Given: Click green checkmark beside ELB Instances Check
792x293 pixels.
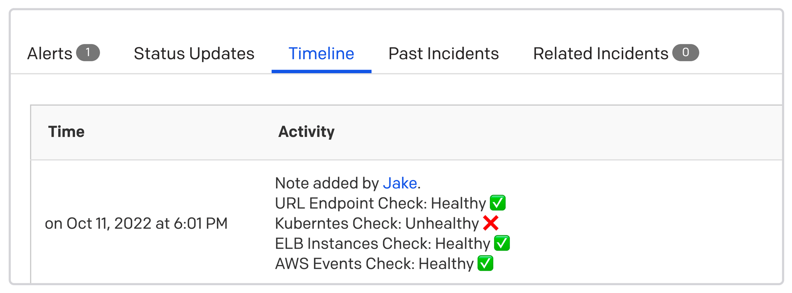Looking at the screenshot, I should (x=502, y=243).
